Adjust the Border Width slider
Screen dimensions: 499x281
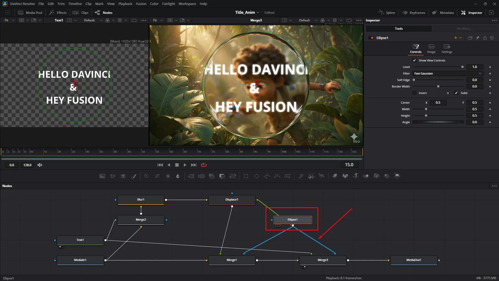click(x=438, y=86)
